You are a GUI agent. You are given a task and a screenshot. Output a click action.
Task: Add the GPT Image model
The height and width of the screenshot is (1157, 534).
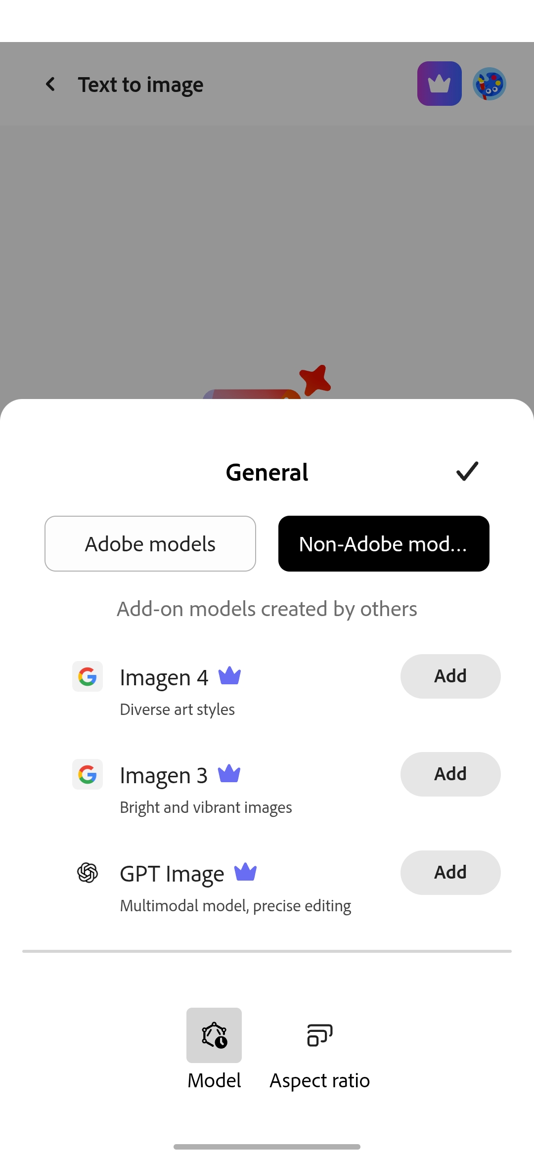(450, 873)
